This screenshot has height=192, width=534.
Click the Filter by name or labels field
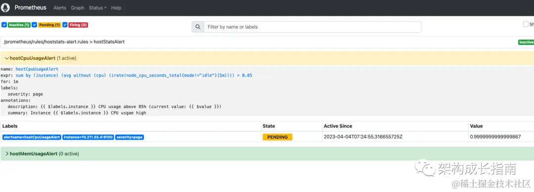coord(312,27)
